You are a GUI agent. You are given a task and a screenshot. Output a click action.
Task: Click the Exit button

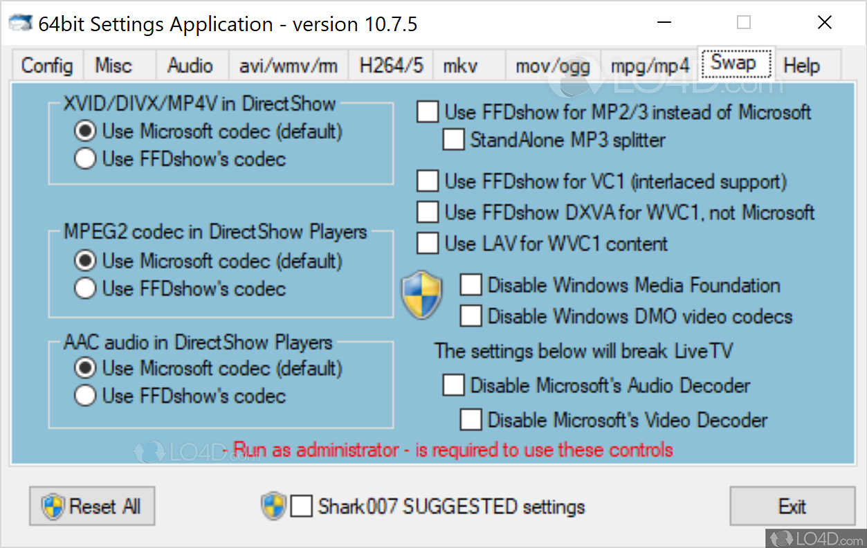click(792, 506)
